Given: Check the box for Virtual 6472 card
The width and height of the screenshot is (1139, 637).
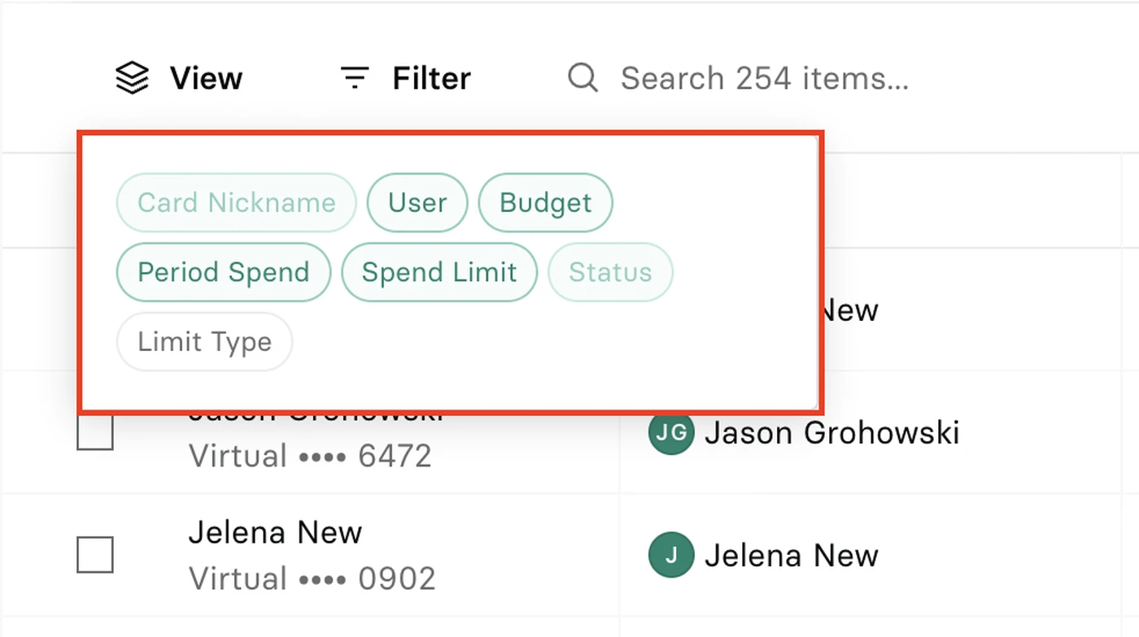Looking at the screenshot, I should [95, 432].
